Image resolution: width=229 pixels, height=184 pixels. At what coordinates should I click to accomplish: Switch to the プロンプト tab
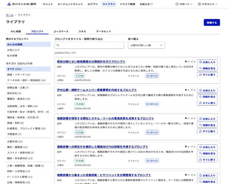(x=37, y=32)
